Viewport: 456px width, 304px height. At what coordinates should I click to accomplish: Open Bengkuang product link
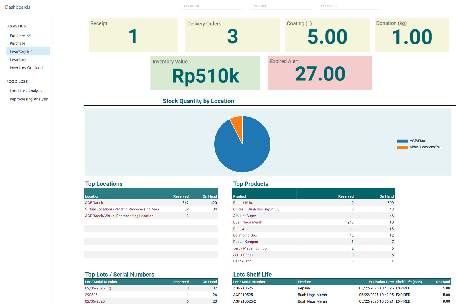click(242, 261)
